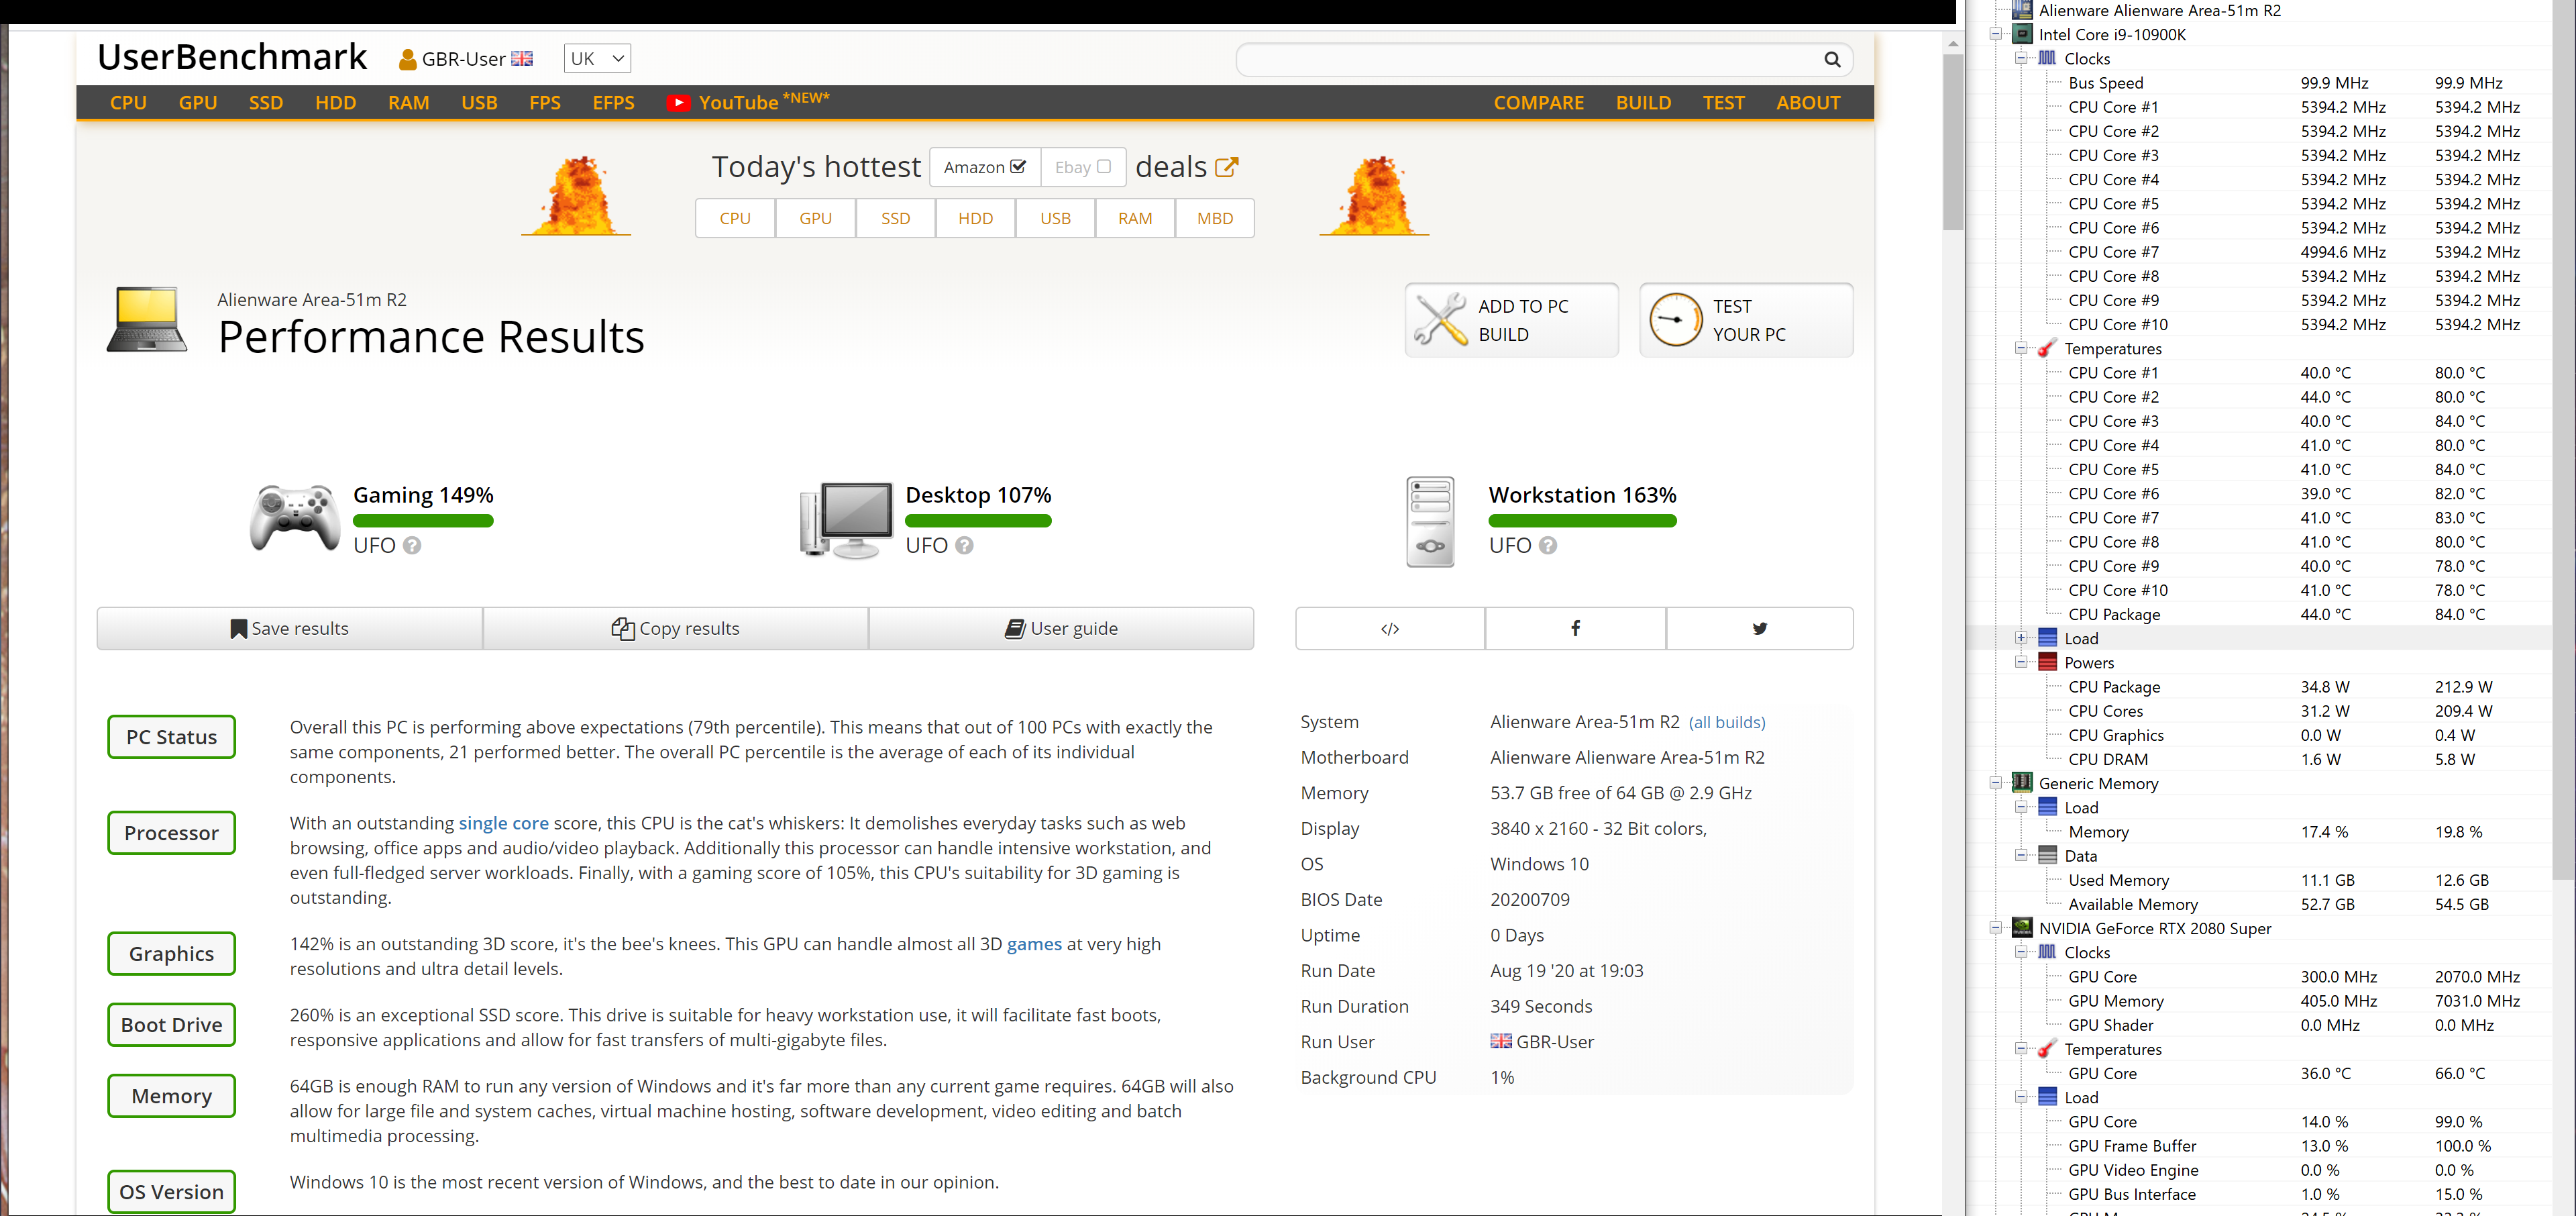Click the Save results button
Image resolution: width=2576 pixels, height=1216 pixels.
(290, 629)
